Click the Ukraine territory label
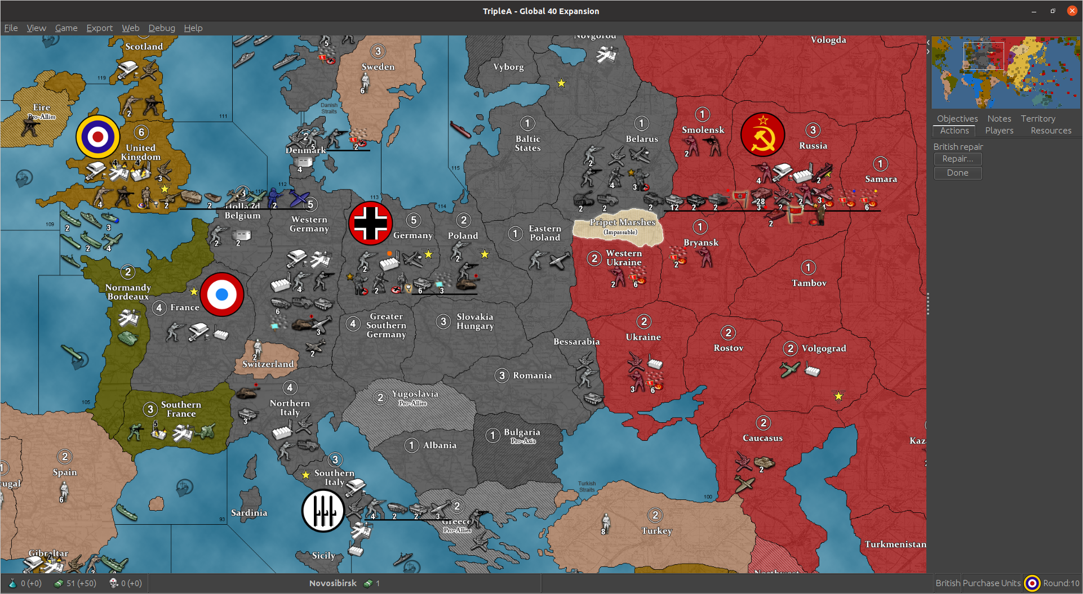1083x594 pixels. 643,337
